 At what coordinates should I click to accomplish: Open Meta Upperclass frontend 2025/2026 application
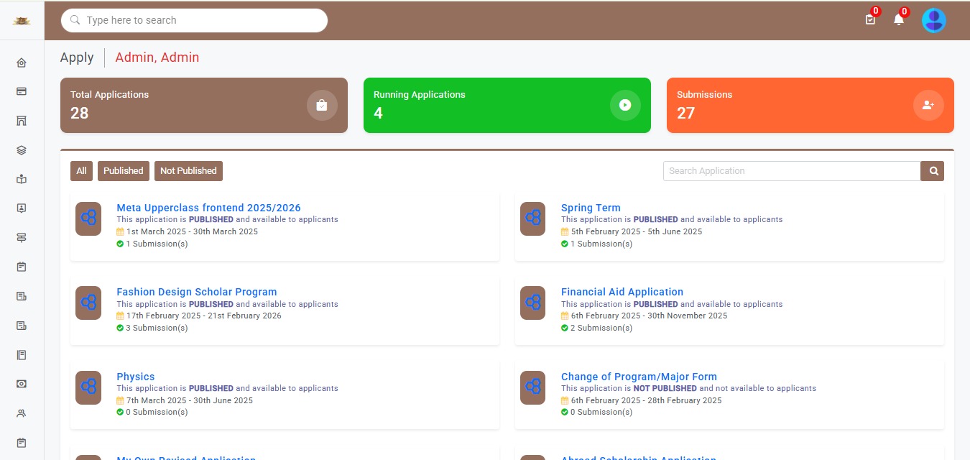(x=208, y=208)
